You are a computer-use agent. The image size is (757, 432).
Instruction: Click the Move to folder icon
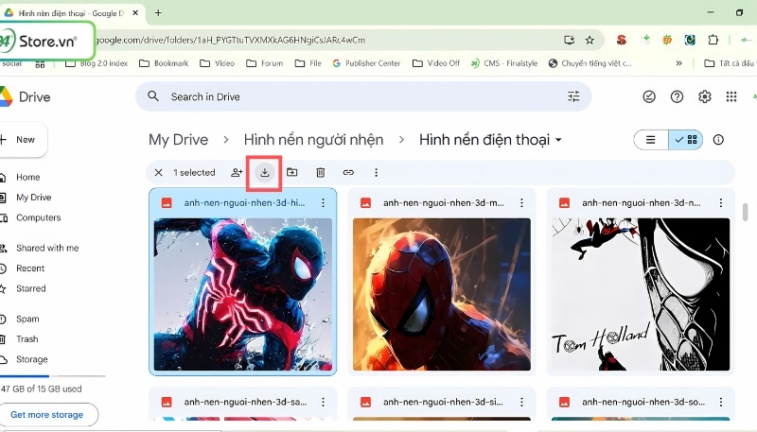(x=292, y=172)
